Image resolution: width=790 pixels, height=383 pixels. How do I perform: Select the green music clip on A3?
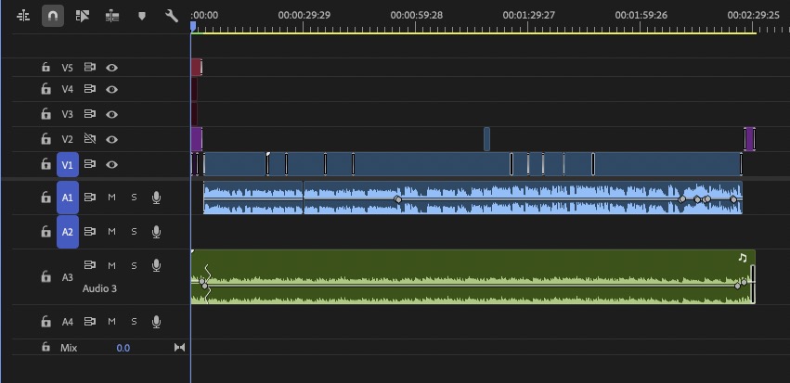(x=473, y=276)
